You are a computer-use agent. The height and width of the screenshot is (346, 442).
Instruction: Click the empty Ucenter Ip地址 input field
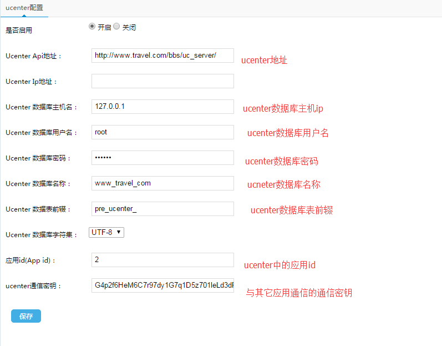tap(162, 81)
